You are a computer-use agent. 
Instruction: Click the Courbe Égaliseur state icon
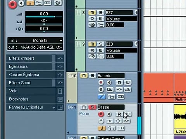pos(60,75)
